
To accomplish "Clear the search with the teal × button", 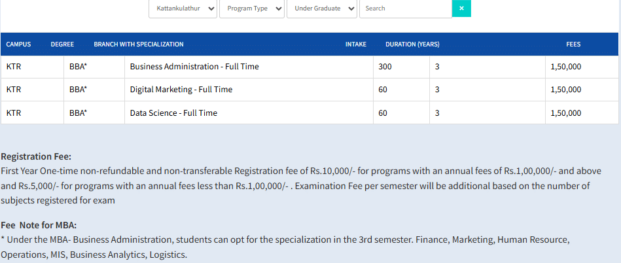I will [461, 9].
